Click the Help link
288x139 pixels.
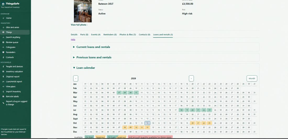73,40
